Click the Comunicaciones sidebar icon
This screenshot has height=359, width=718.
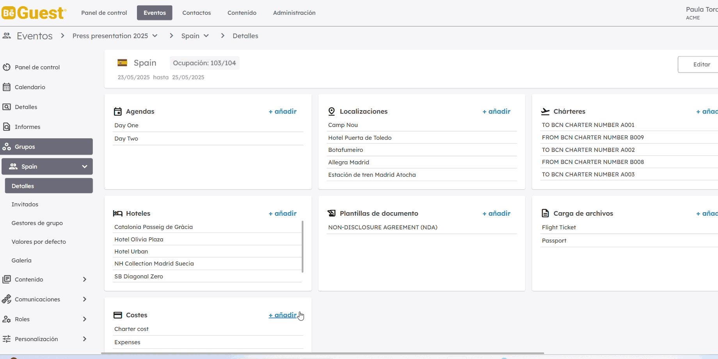point(7,299)
